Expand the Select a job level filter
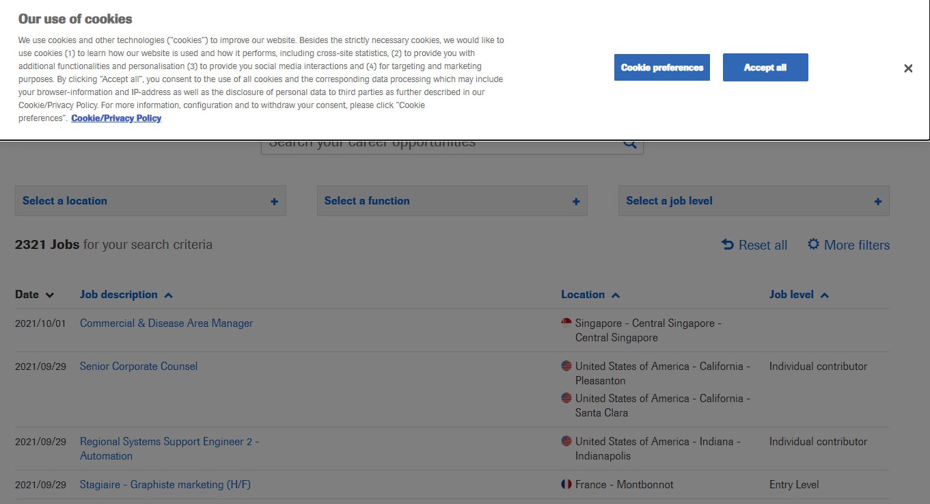 (x=669, y=201)
